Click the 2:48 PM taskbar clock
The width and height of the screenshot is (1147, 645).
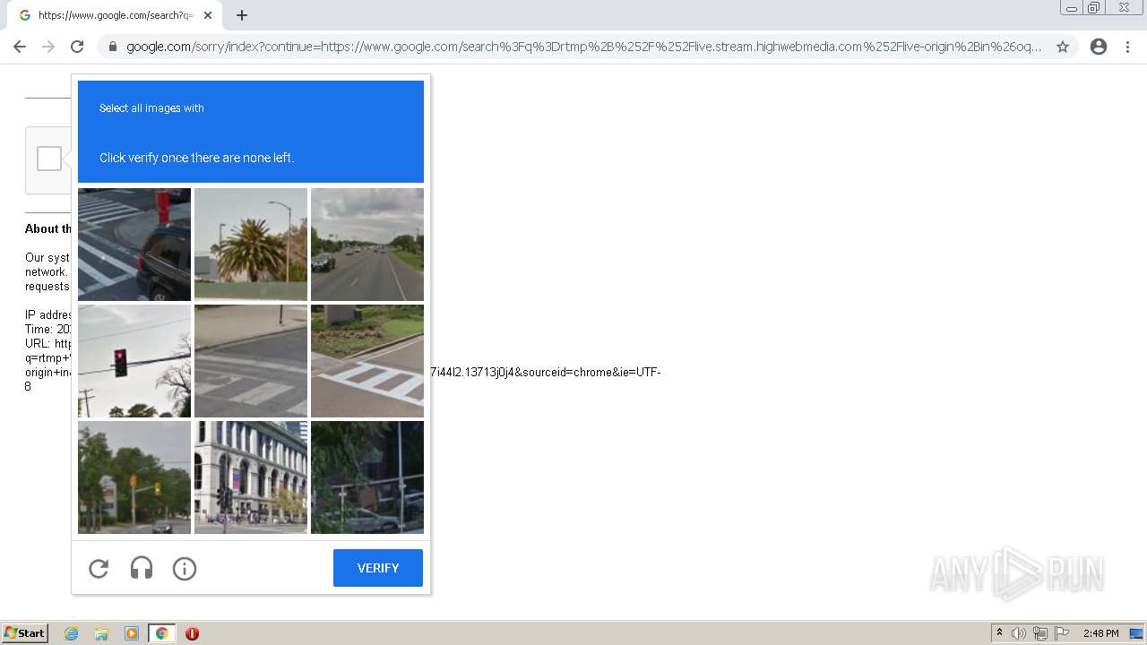pos(1100,633)
